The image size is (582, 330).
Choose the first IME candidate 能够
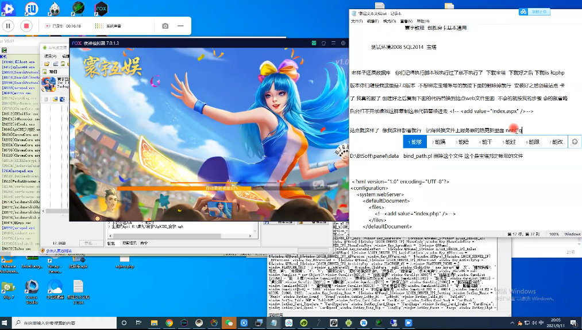(415, 142)
